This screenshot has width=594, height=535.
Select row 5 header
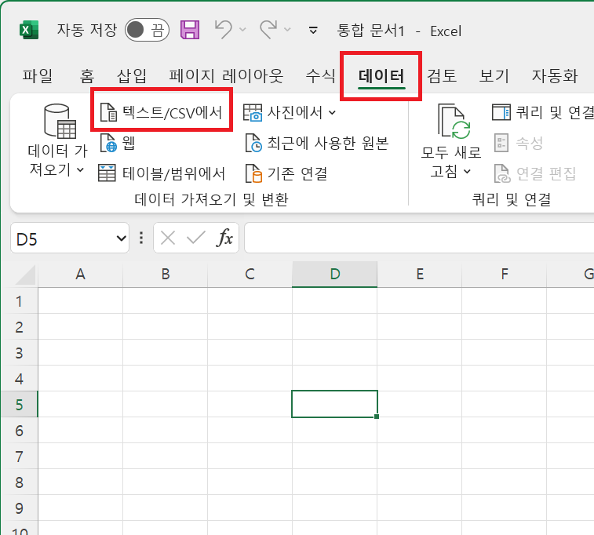click(x=19, y=404)
